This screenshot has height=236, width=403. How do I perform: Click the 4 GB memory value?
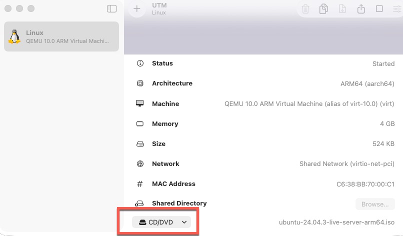tap(387, 124)
